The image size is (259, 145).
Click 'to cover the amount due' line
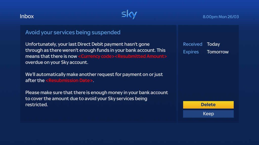[x=86, y=99]
